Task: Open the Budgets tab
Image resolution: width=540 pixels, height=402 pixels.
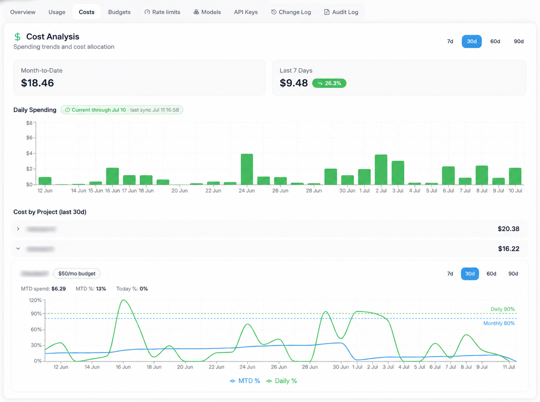Action: pos(119,12)
